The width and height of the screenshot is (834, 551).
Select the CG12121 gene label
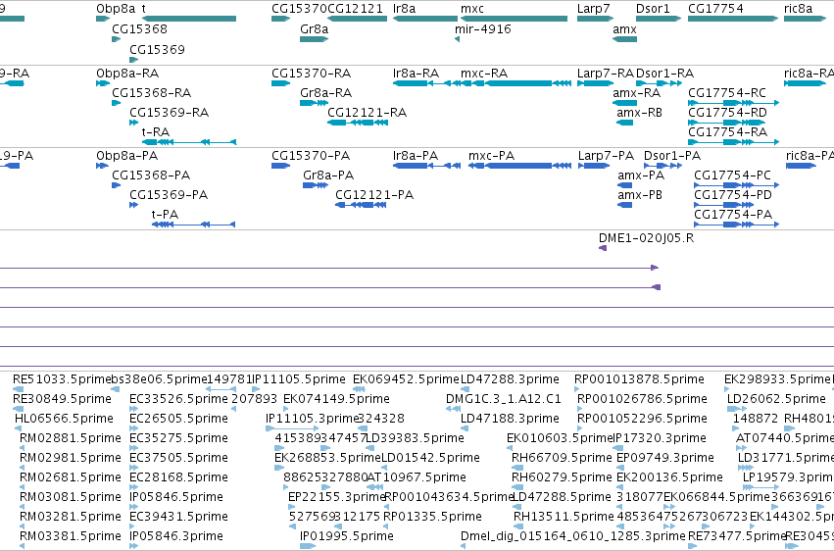(355, 9)
